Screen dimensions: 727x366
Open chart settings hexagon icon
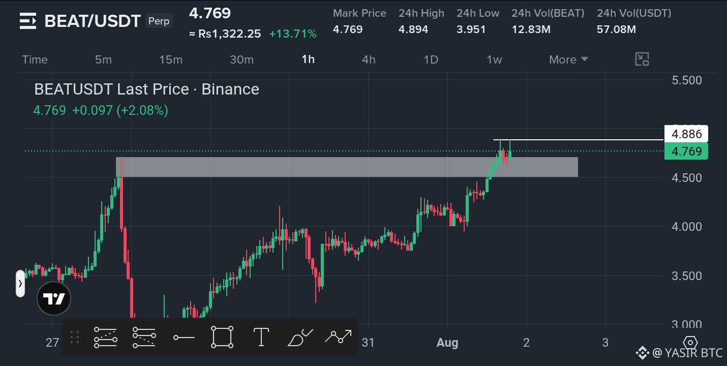point(690,342)
